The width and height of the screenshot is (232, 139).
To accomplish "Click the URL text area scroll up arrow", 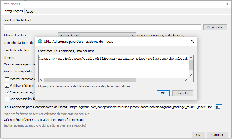I will click(x=191, y=58).
